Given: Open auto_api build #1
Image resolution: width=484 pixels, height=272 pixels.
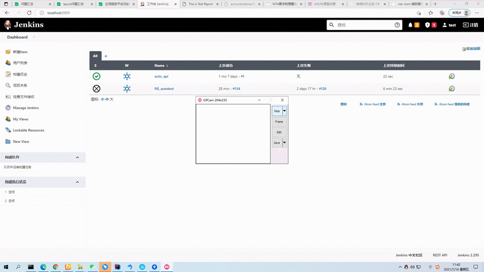Looking at the screenshot, I should tap(243, 76).
